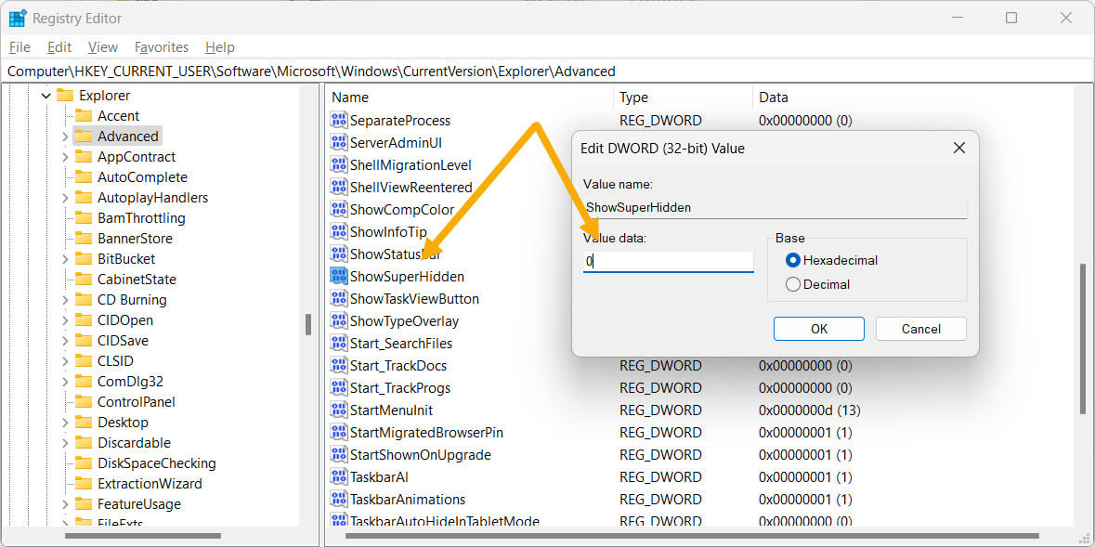
Task: Select the Decimal base option
Action: coord(793,284)
